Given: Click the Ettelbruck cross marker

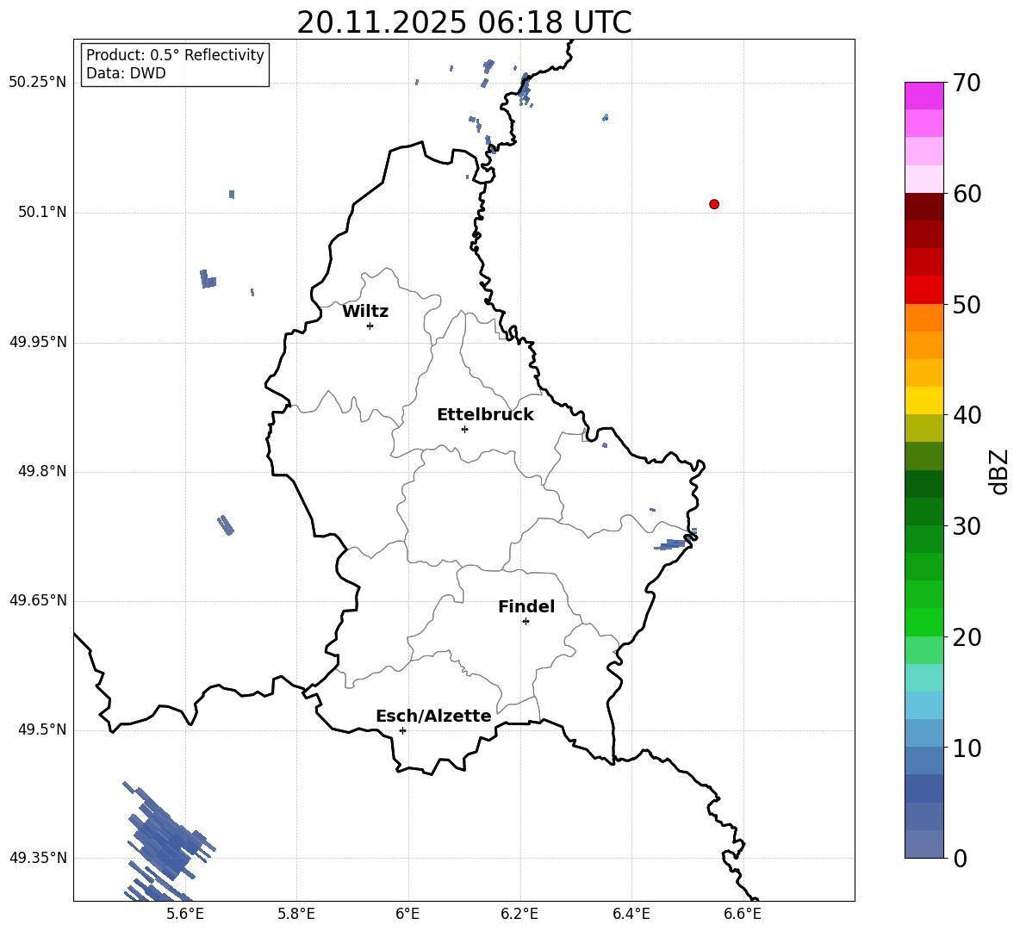Looking at the screenshot, I should (464, 429).
